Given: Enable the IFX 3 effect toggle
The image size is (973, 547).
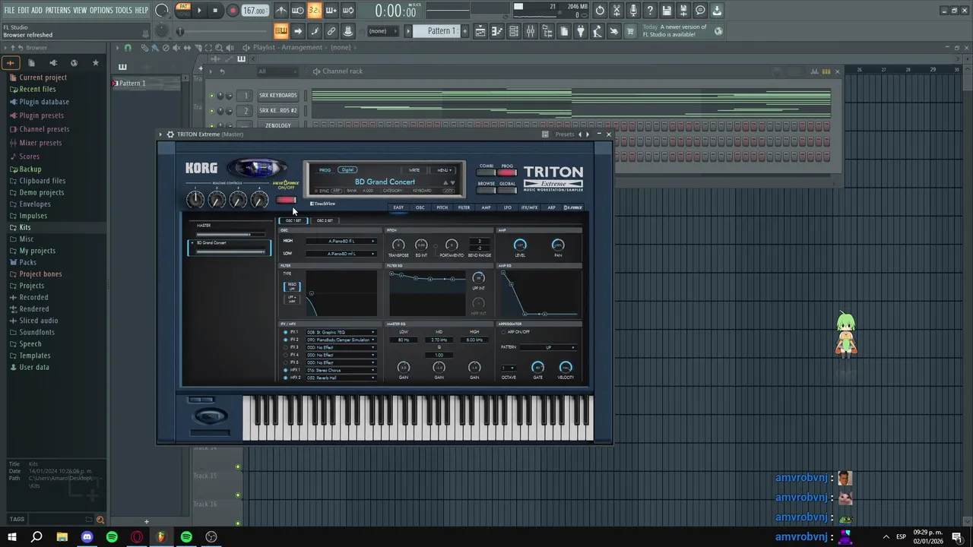Looking at the screenshot, I should pos(286,347).
